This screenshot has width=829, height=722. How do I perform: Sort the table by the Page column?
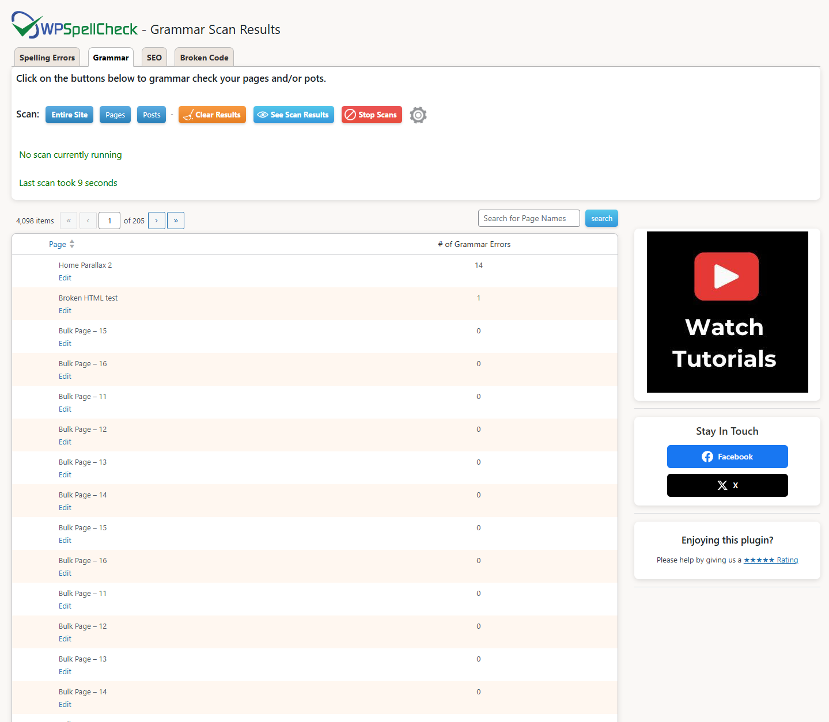pos(62,244)
